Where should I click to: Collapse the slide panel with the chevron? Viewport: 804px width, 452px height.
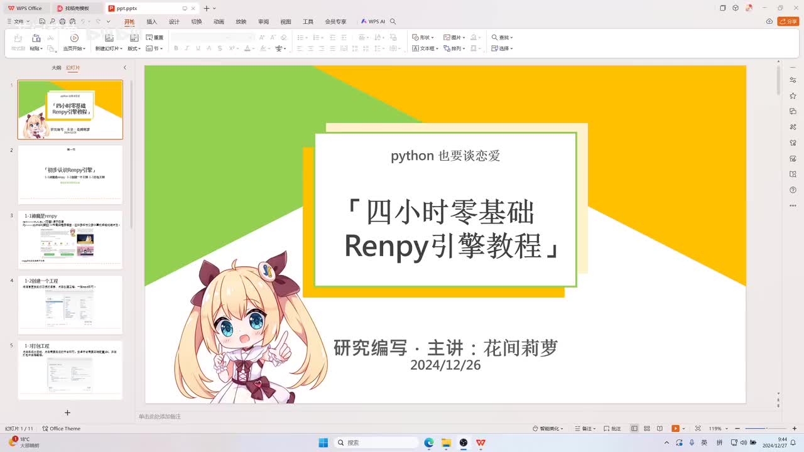124,68
